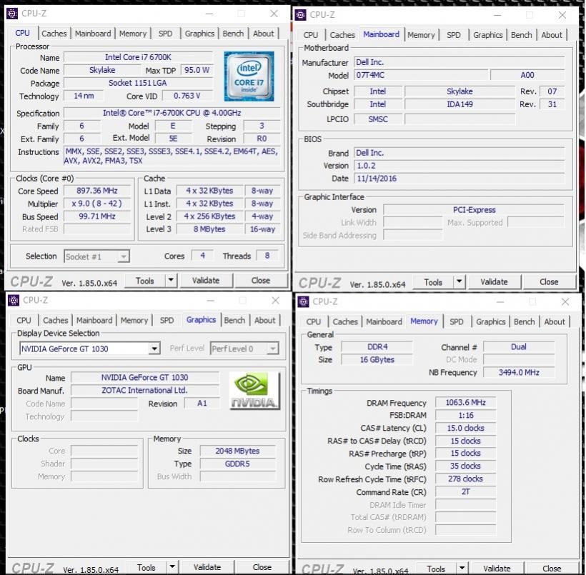Image resolution: width=586 pixels, height=575 pixels.
Task: Click the GPU memory size 2048 MBytes
Action: pos(237,451)
